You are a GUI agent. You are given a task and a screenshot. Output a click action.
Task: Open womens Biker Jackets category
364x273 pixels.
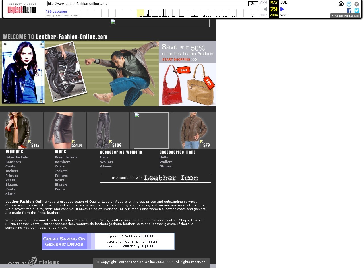click(17, 157)
